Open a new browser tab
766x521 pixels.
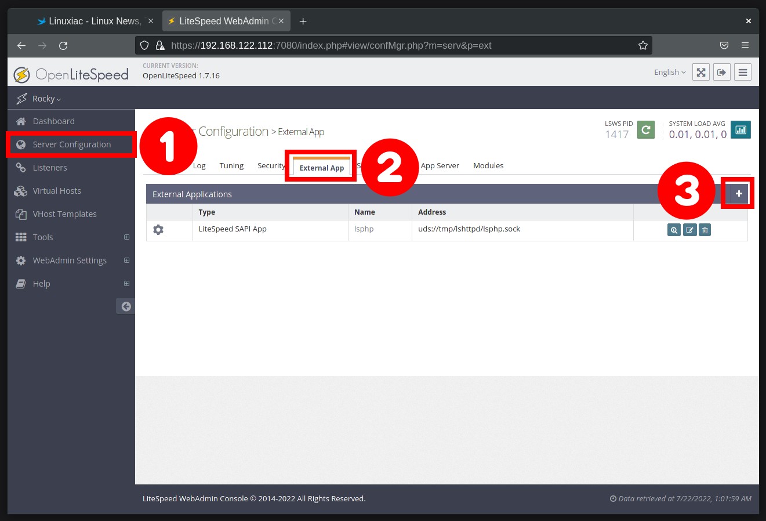(x=303, y=21)
